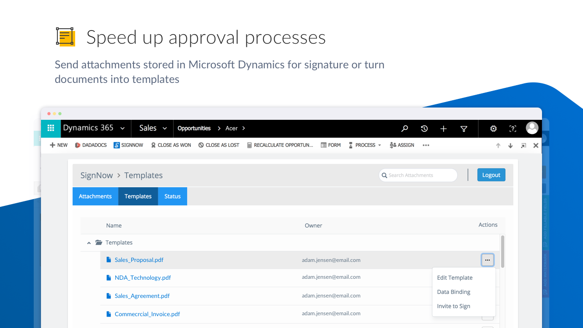This screenshot has height=328, width=583.
Task: Click the help question mark icon
Action: click(x=513, y=129)
